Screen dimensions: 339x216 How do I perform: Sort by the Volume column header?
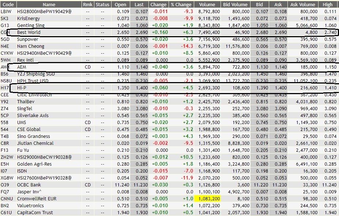point(207,4)
